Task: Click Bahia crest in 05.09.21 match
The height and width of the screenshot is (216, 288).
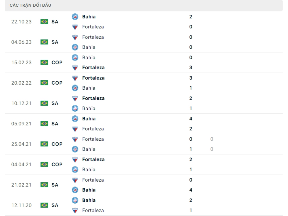Action: coord(75,119)
